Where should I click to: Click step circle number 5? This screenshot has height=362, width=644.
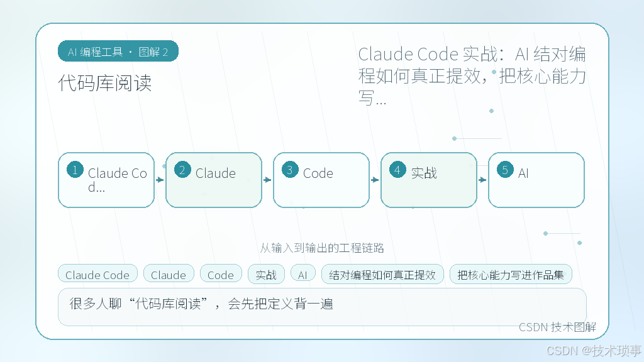tap(505, 170)
